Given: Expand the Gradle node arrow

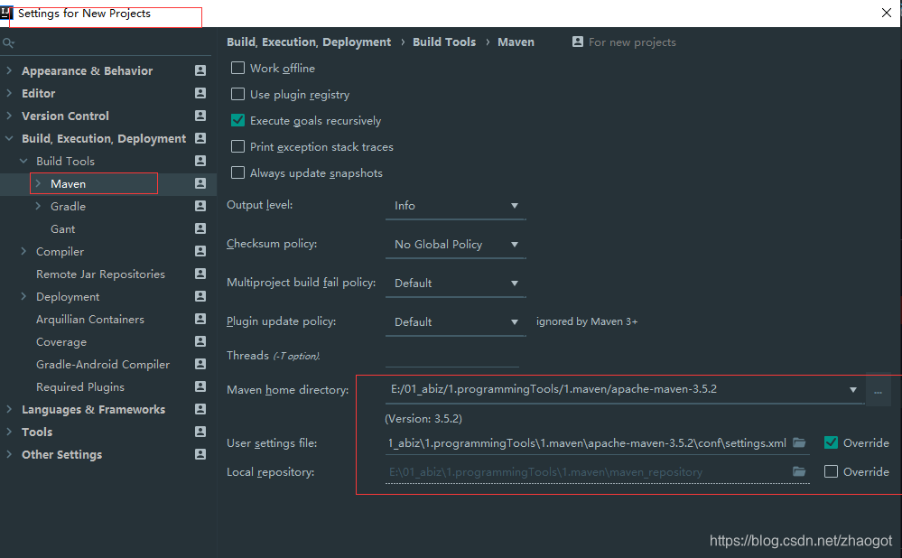Looking at the screenshot, I should [38, 205].
